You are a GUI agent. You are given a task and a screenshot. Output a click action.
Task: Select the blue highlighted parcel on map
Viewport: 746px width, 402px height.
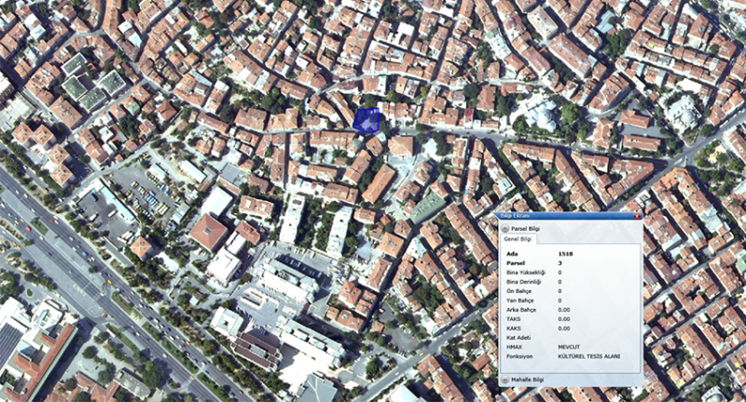(367, 122)
